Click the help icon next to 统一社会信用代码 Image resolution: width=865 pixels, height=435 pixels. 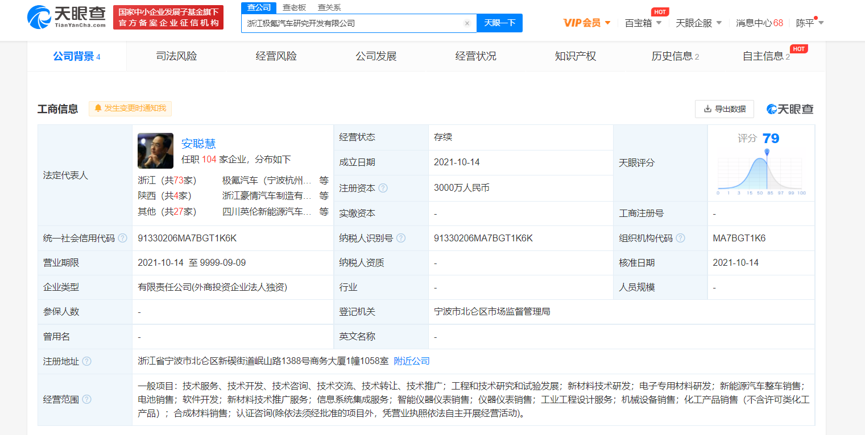[122, 239]
